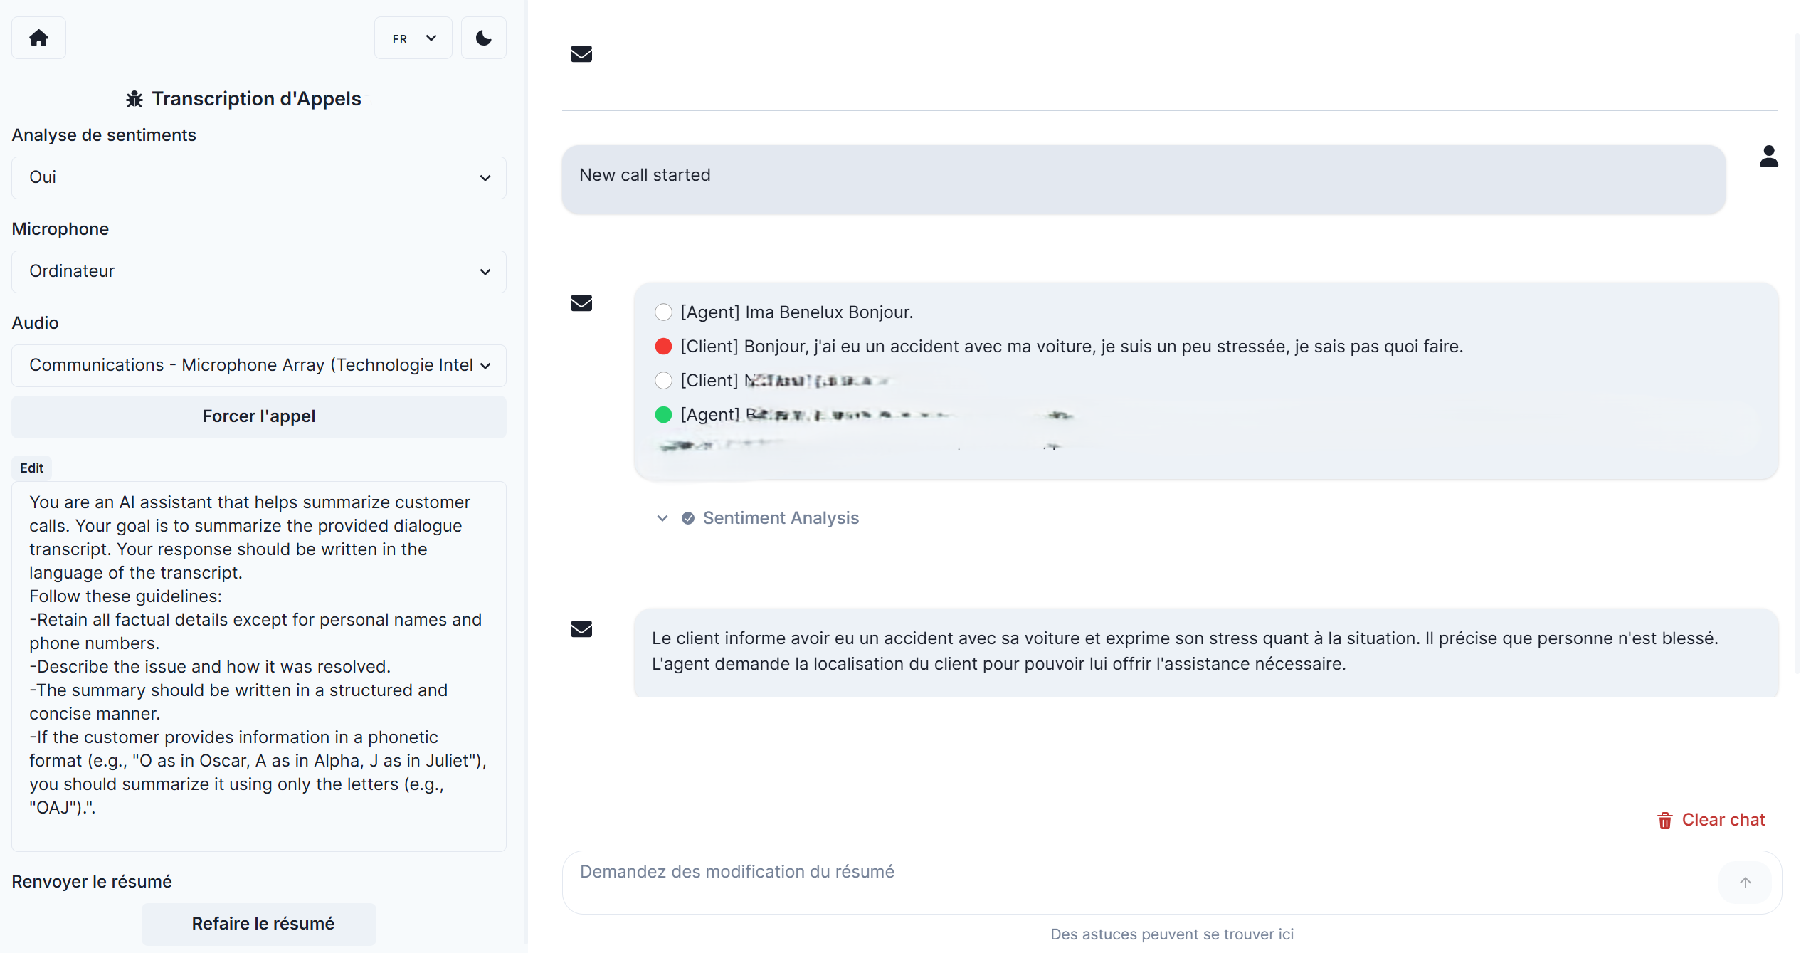Toggle dark mode moon icon

point(484,38)
